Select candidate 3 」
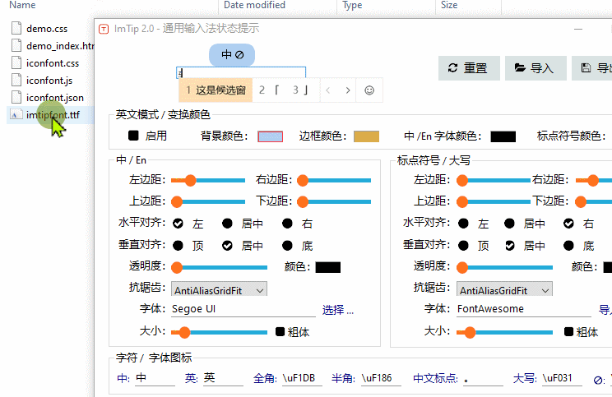 301,90
